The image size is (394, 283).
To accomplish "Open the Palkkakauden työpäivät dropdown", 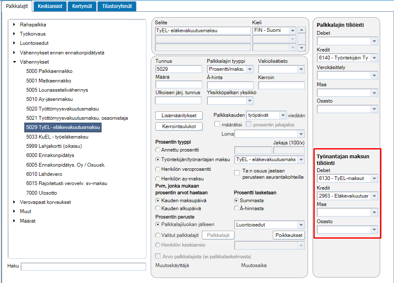I will (283, 115).
